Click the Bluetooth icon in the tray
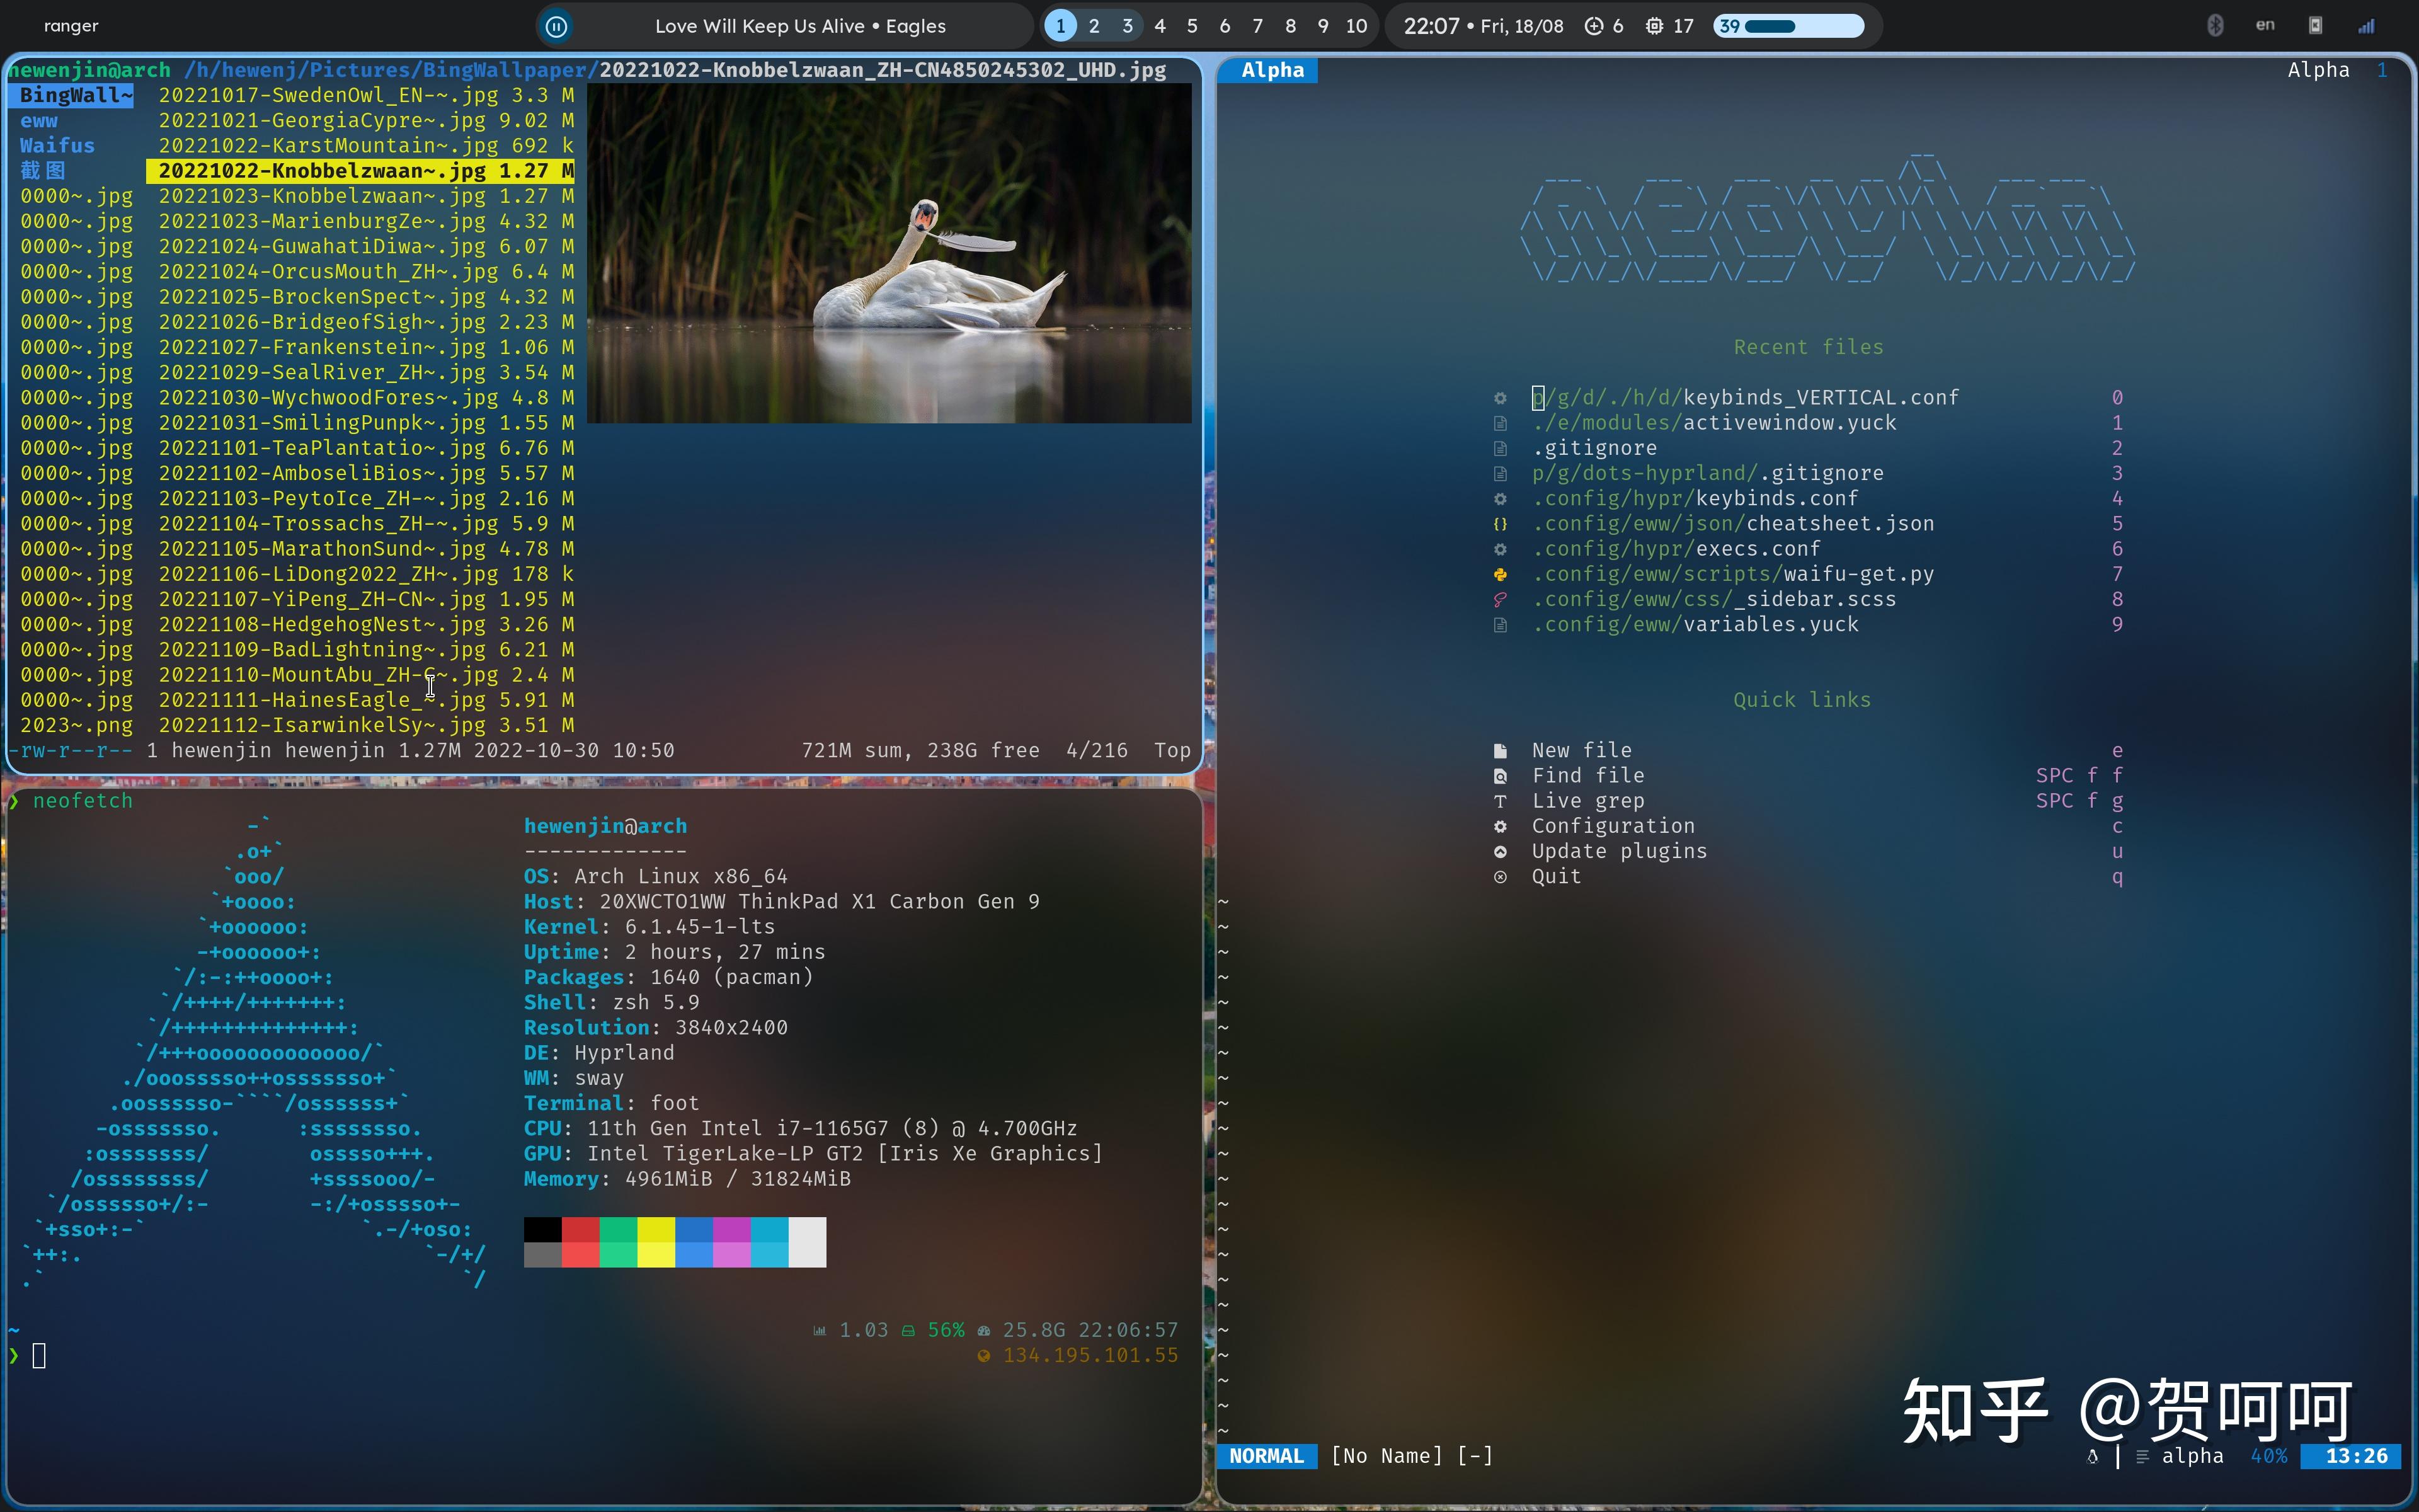The image size is (2419, 1512). tap(2215, 26)
